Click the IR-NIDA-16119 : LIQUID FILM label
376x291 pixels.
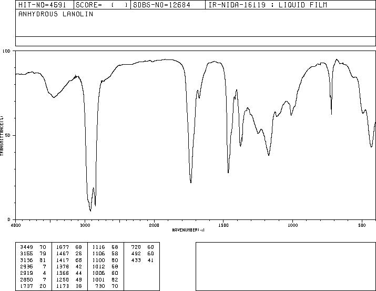pos(268,5)
